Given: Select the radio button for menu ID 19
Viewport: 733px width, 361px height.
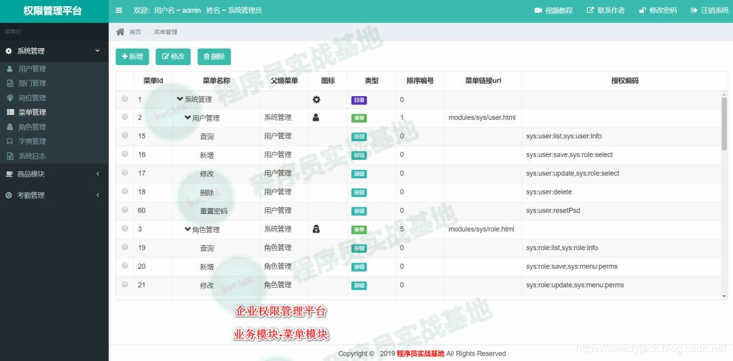Looking at the screenshot, I should coord(125,247).
